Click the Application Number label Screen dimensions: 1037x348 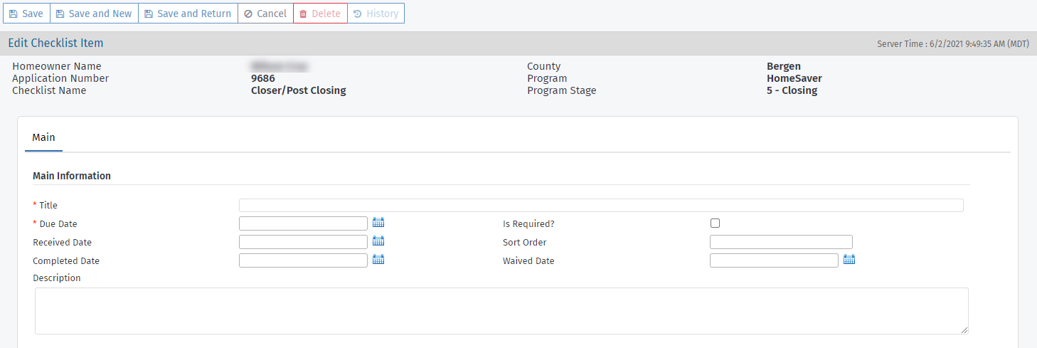[60, 78]
